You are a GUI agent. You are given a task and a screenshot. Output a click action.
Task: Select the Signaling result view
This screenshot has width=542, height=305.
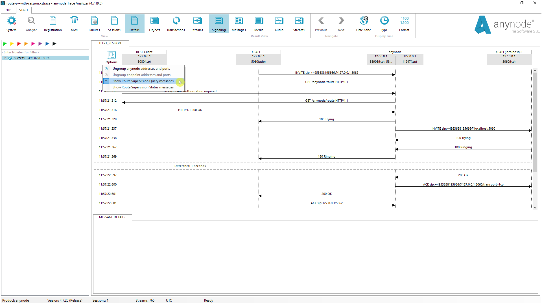tap(219, 24)
